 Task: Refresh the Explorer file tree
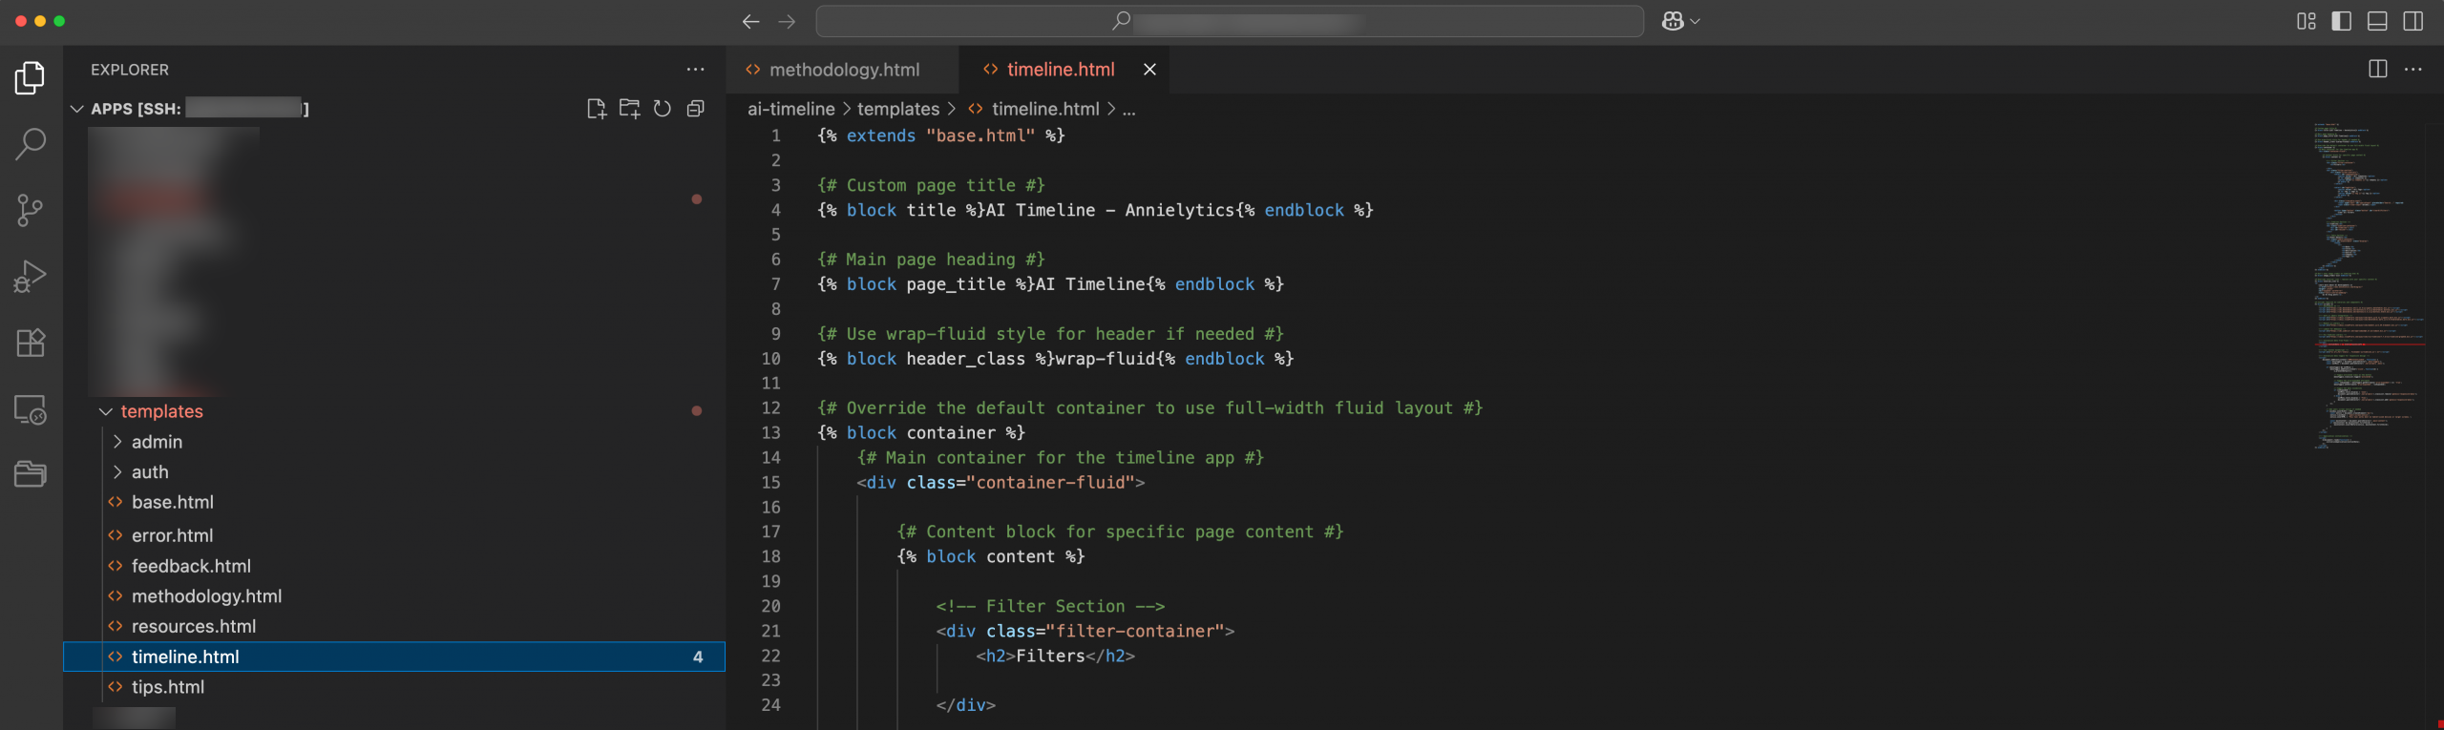(663, 109)
